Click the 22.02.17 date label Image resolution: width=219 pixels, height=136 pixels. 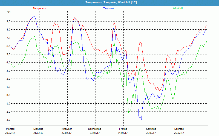(x=67, y=133)
